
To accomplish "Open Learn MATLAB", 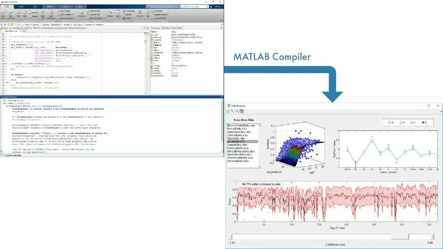I will coord(159,18).
